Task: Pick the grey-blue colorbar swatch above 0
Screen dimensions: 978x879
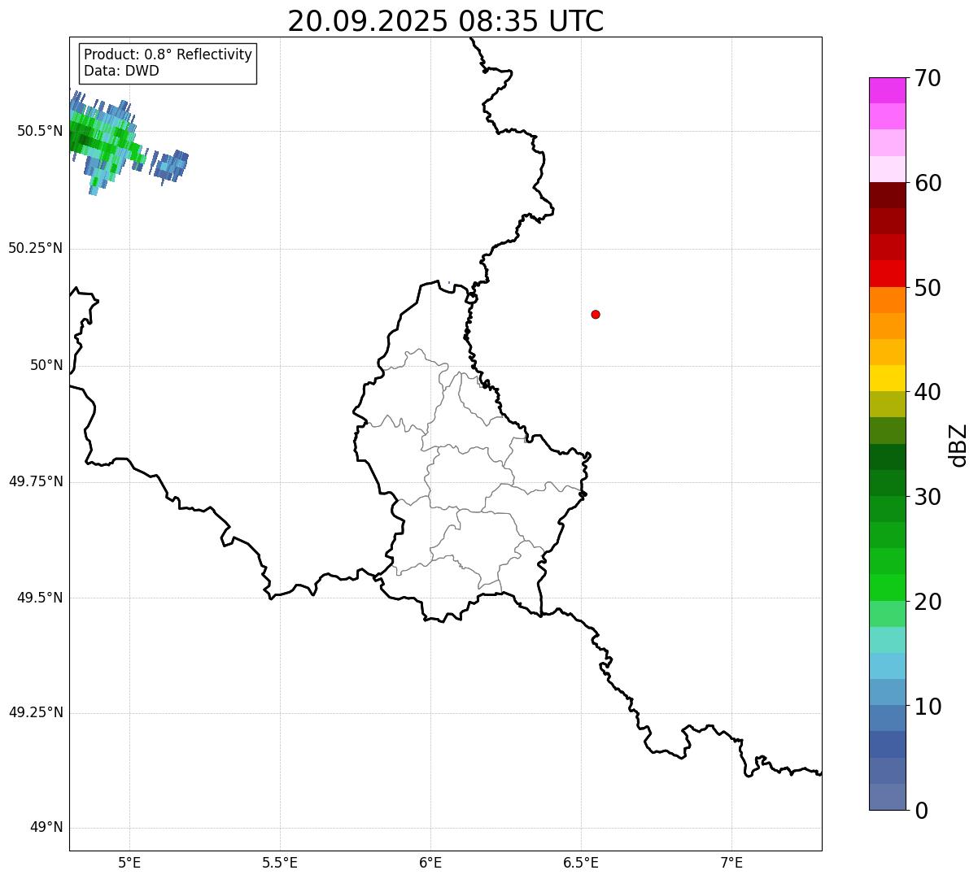Action: click(x=887, y=797)
